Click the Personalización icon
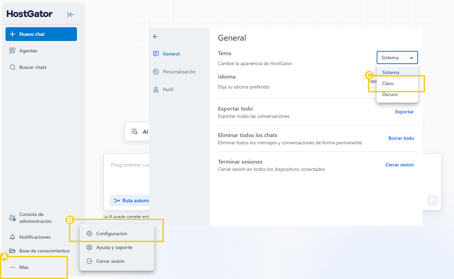Screen dimensions: 454x279 point(156,72)
